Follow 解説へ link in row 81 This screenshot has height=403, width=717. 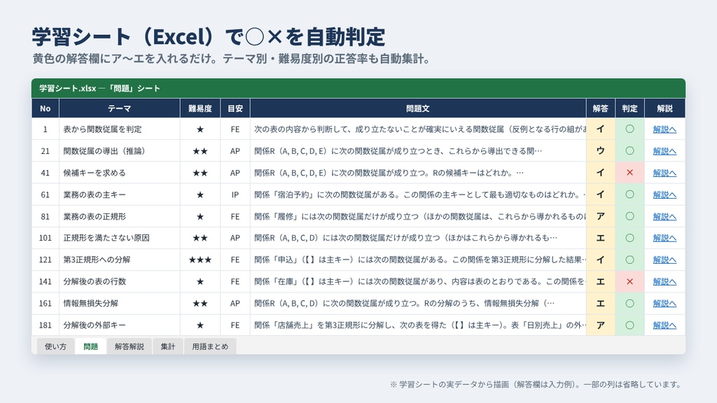[664, 217]
